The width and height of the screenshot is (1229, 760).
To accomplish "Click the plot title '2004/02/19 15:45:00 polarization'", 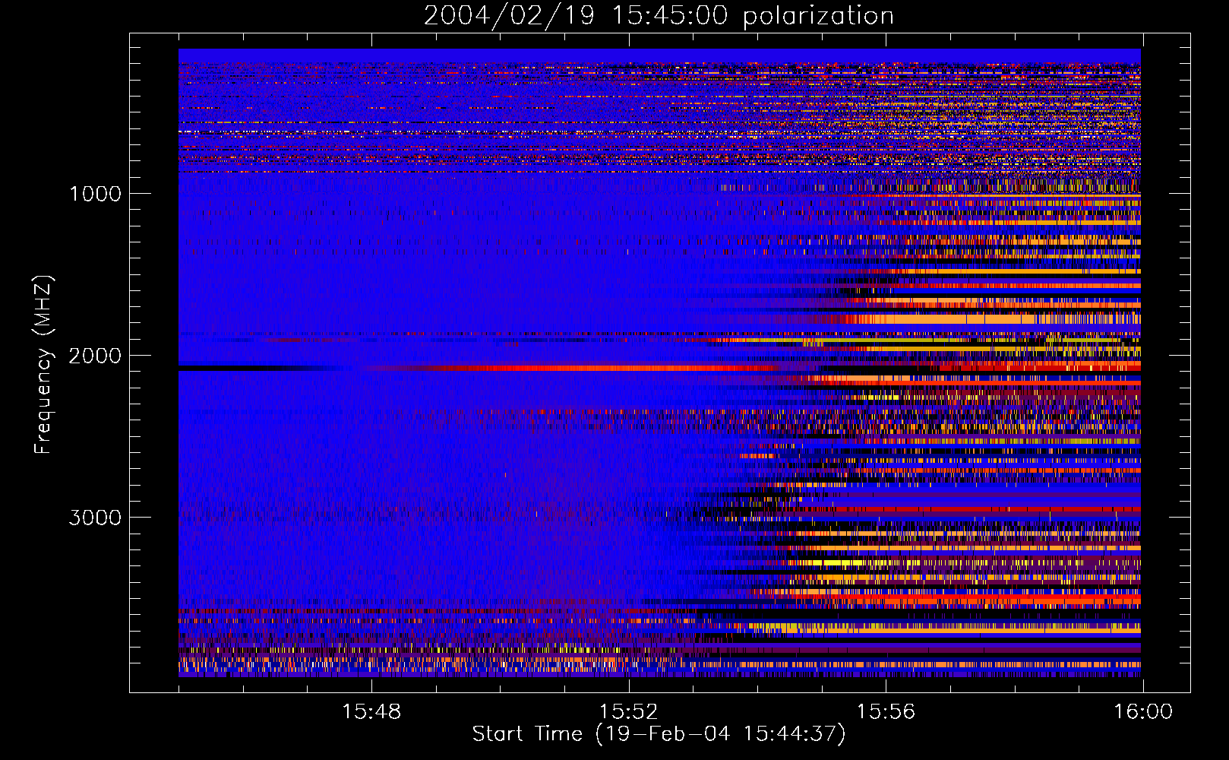I will [659, 16].
